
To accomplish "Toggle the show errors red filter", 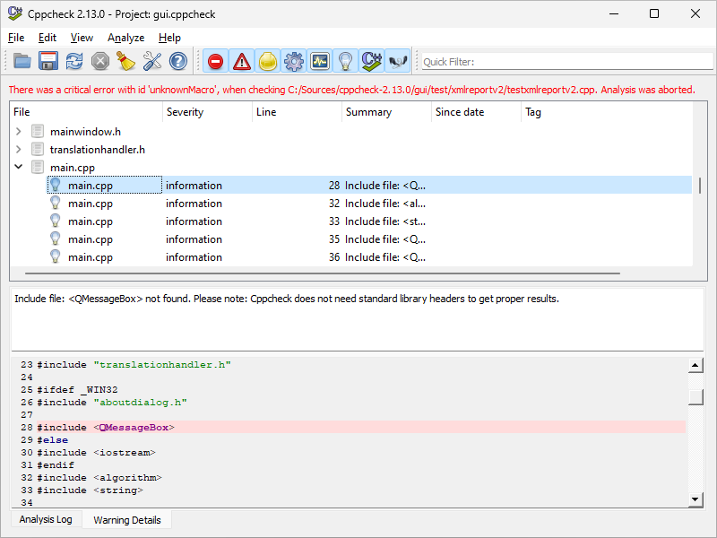I will [x=215, y=61].
